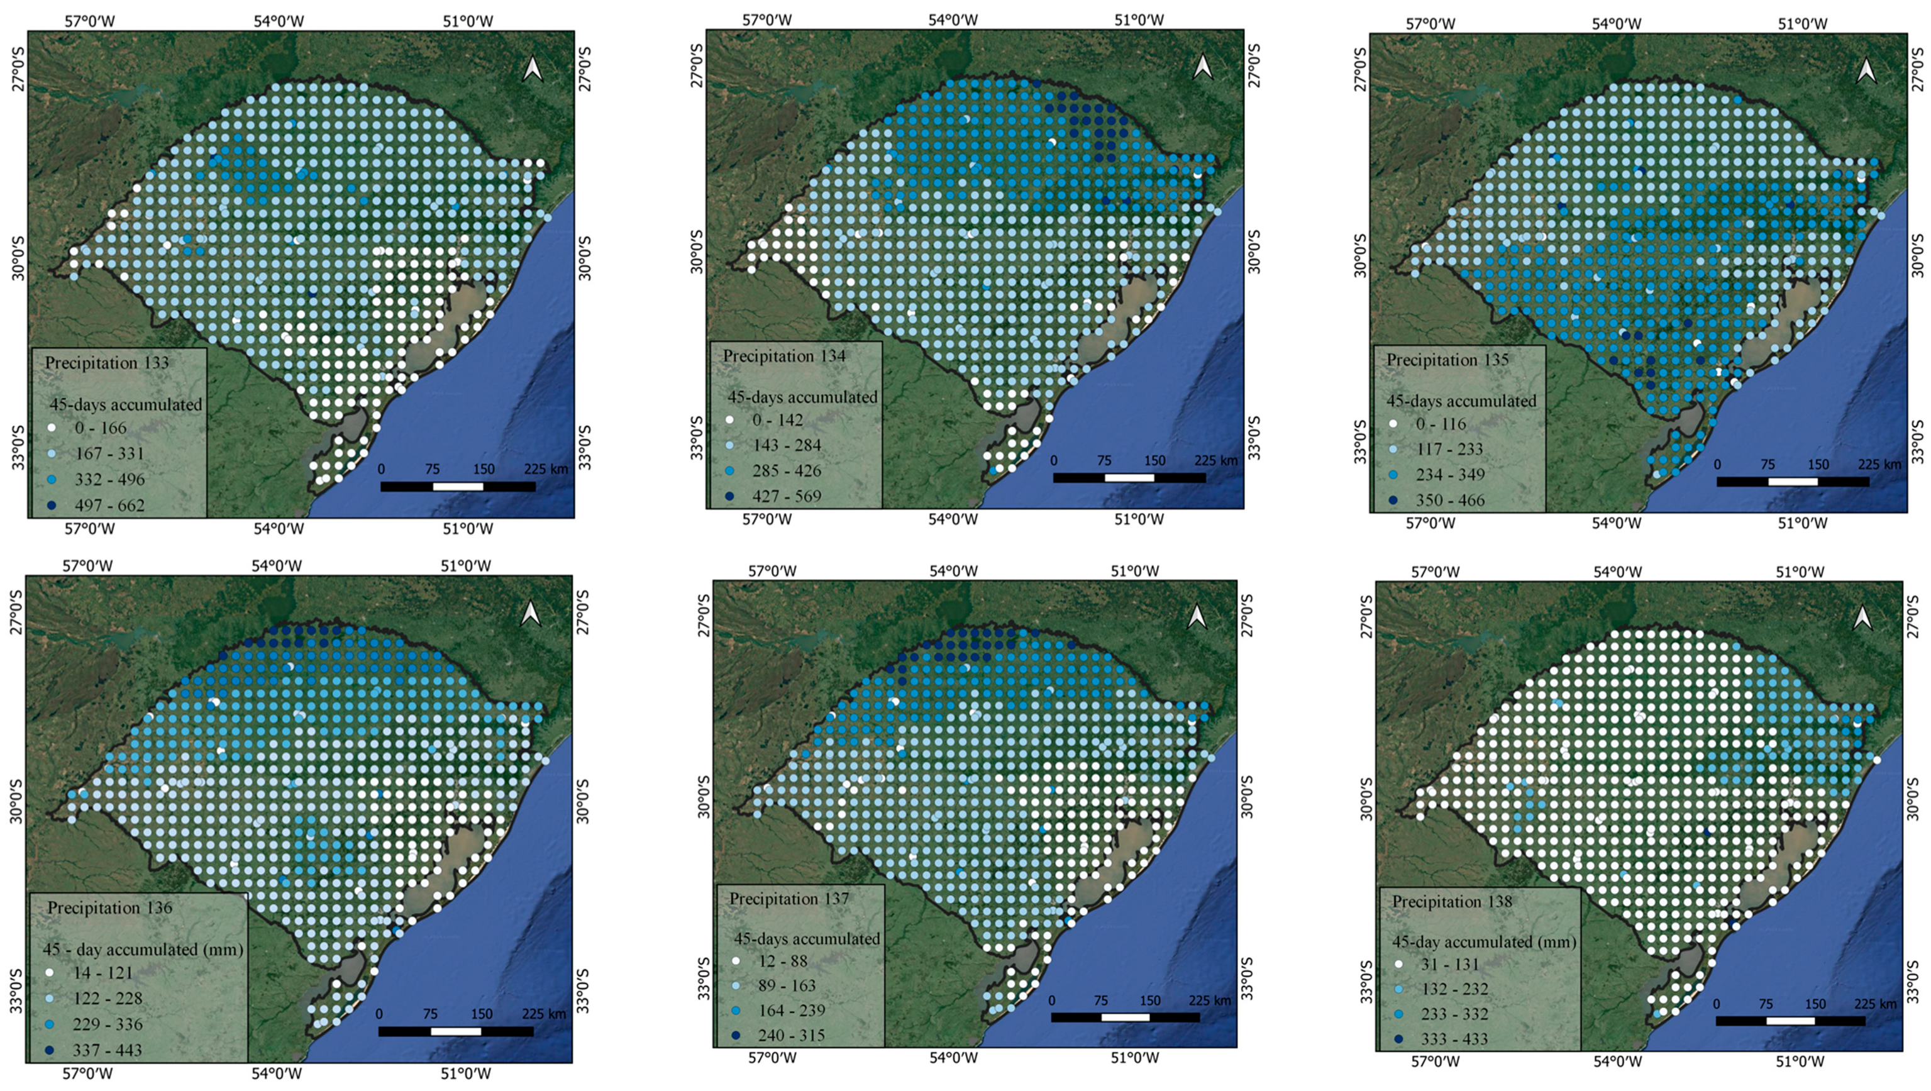Screen dimensions: 1931x1091
Task: Click the 132 - 232 legend dot
Action: 1399,989
